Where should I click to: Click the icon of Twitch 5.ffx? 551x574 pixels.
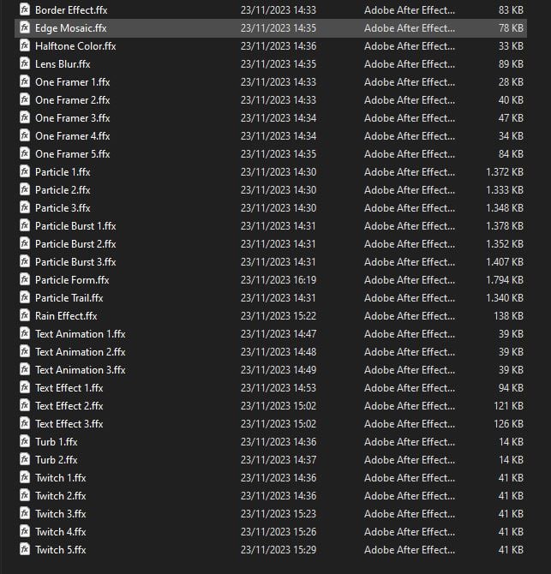[x=25, y=549]
